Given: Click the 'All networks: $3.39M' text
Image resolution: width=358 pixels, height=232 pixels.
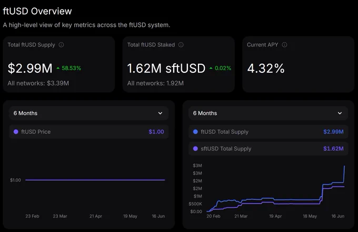Looking at the screenshot, I should 38,83.
